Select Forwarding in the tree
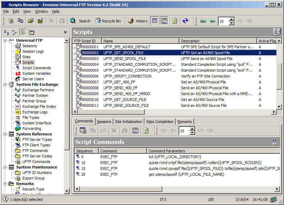 [32, 129]
